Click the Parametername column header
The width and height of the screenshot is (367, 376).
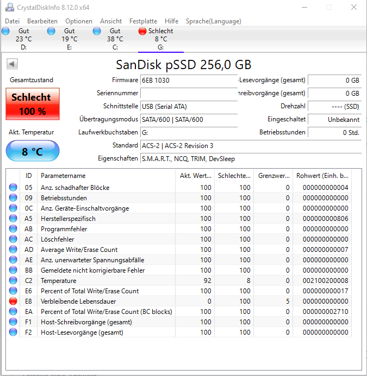click(x=106, y=176)
